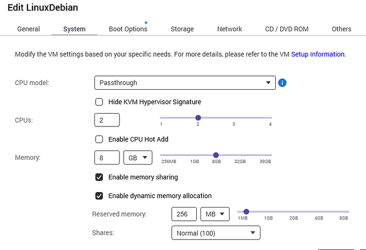
Task: Expand the Shares Normal (100) dropdown
Action: click(x=215, y=232)
